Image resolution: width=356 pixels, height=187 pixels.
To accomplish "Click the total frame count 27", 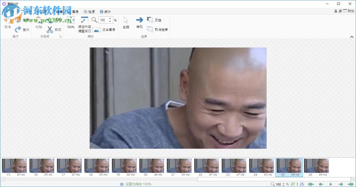I will tap(293, 184).
